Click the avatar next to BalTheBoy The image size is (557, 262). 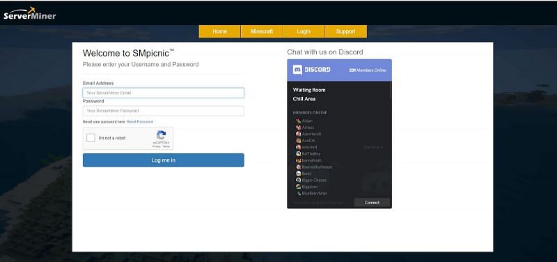(x=299, y=153)
